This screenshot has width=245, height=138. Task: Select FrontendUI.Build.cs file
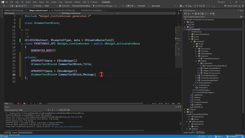click(x=205, y=83)
